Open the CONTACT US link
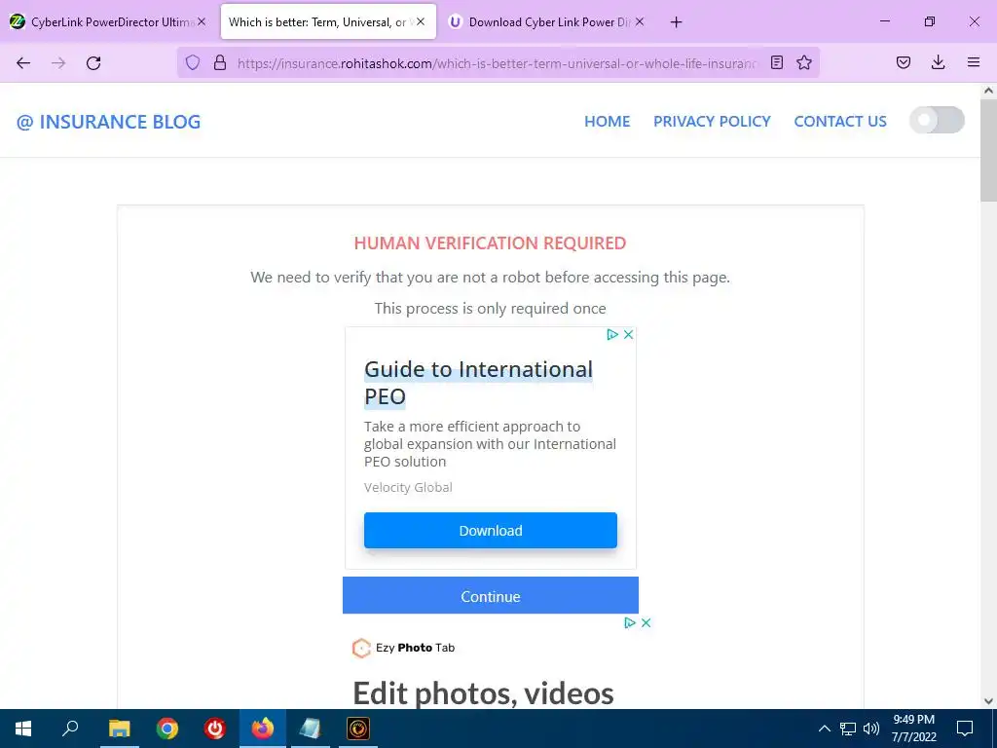The image size is (997, 748). coord(840,121)
